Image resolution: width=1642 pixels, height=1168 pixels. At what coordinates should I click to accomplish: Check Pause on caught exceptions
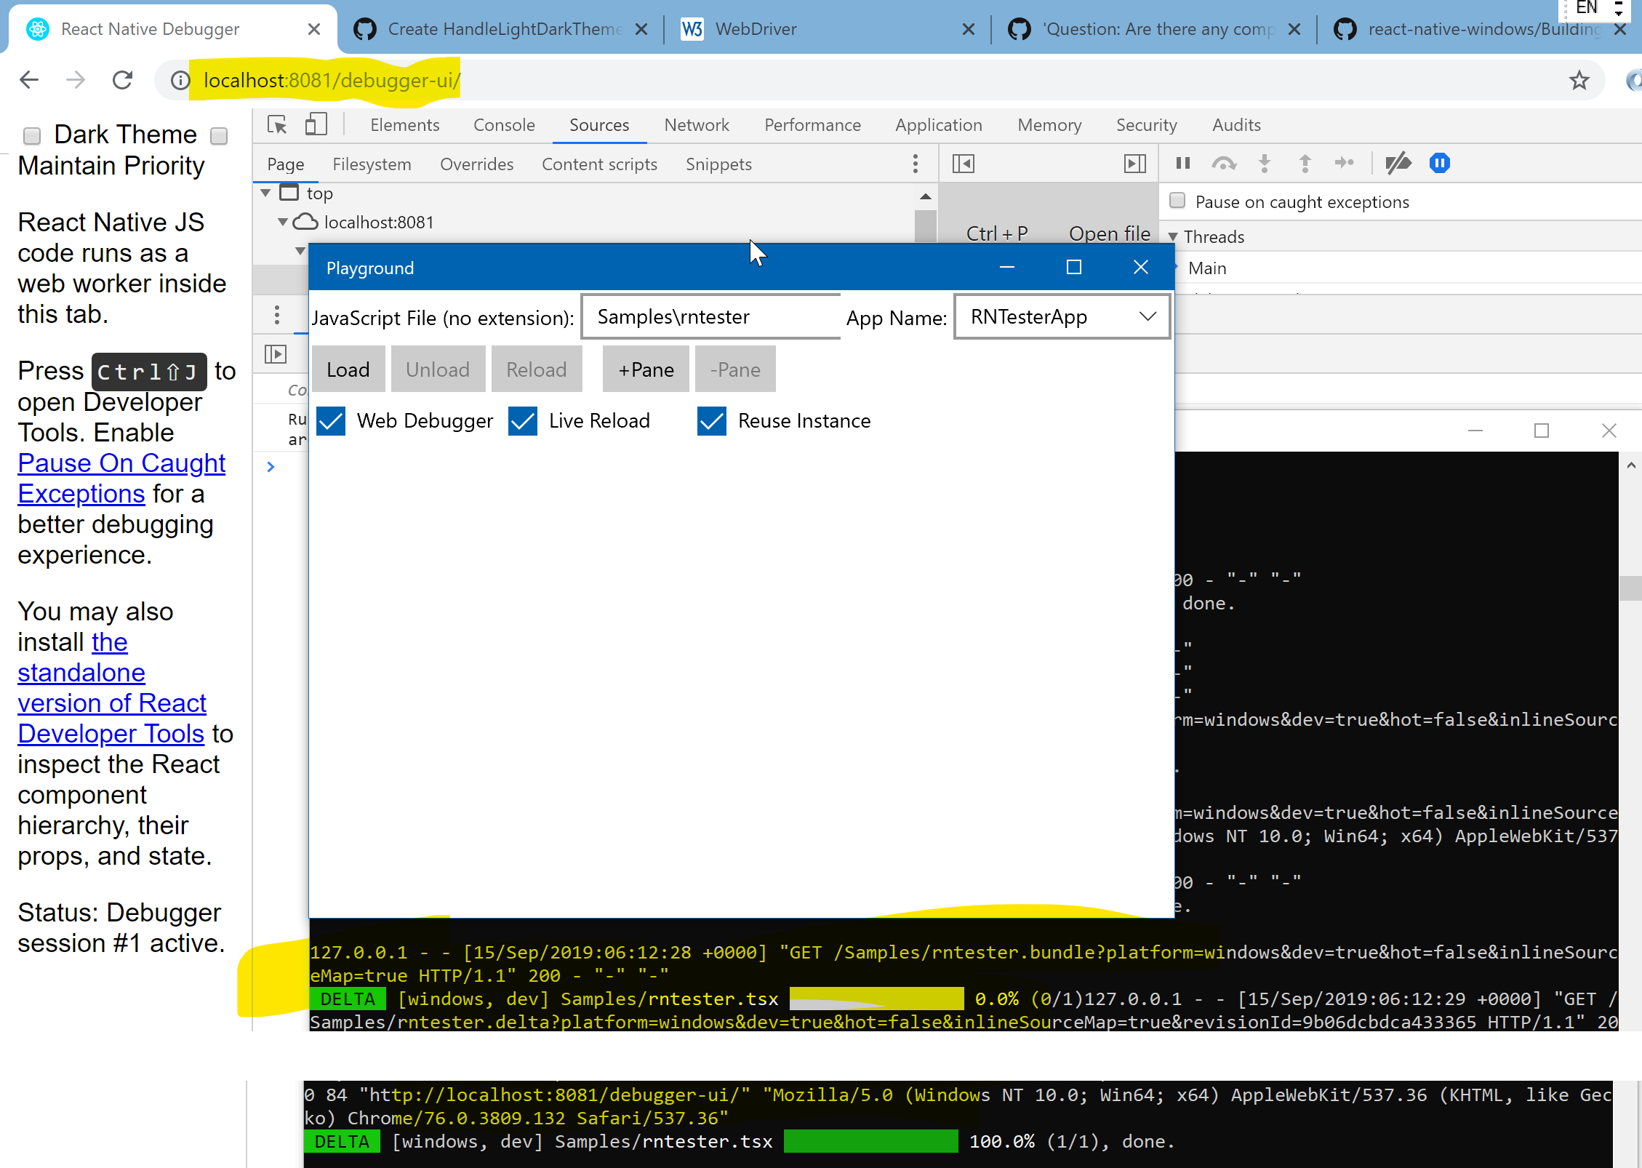[1177, 200]
